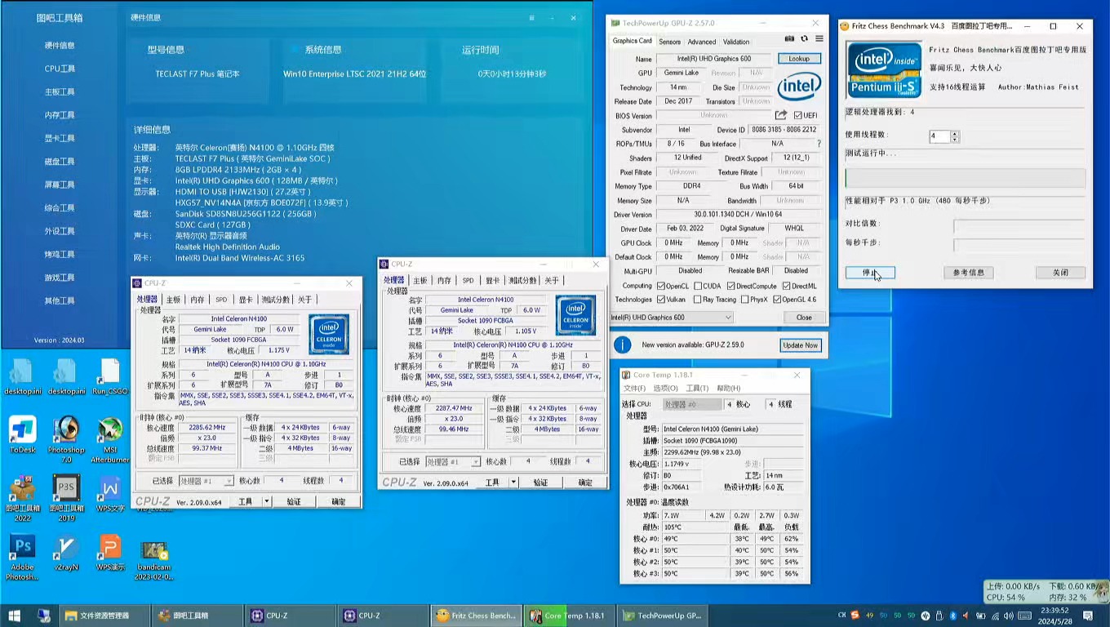Screen dimensions: 1110x627
Task: Open 文件(F) menu in Core Temp
Action: [634, 389]
